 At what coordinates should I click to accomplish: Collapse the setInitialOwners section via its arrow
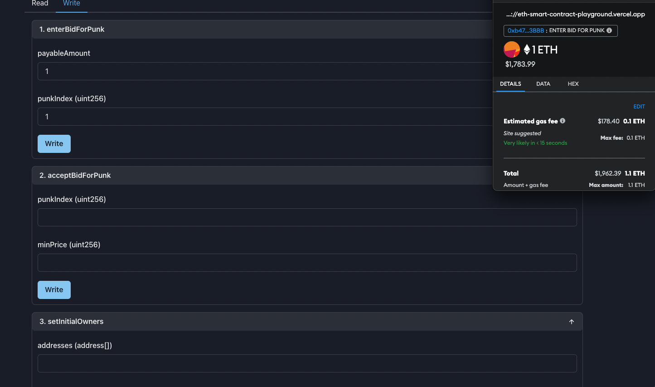571,321
